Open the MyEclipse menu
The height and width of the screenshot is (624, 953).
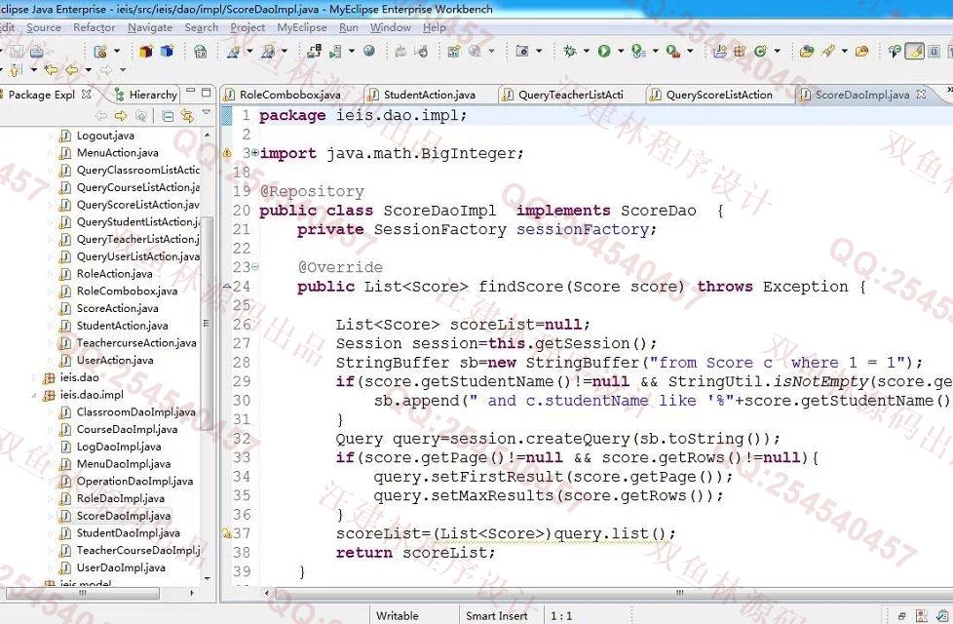tap(302, 28)
